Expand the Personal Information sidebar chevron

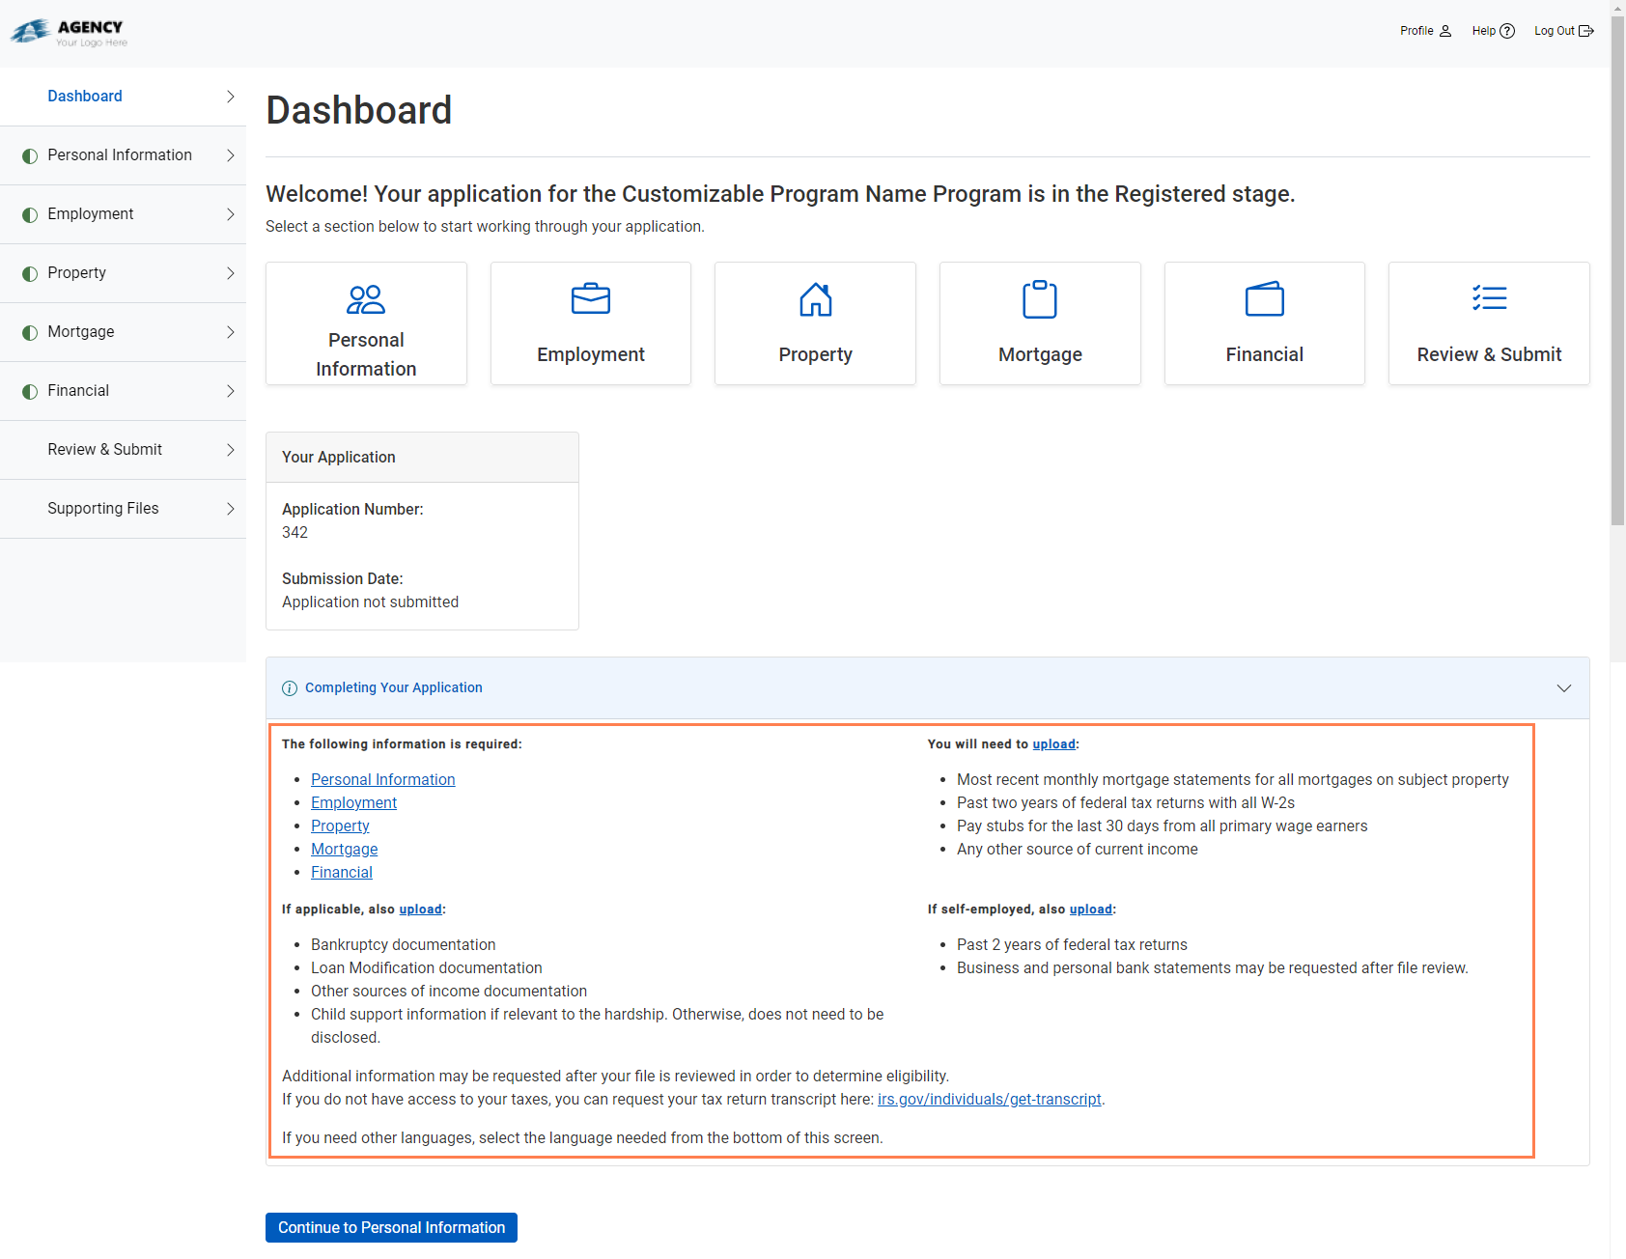tap(230, 154)
